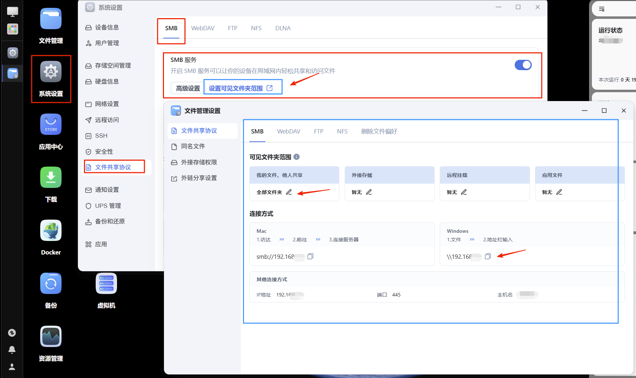
Task: Select the gear settings icon in the left dock
Action: coord(12,53)
